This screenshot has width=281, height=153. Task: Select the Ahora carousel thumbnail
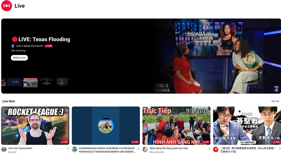pyautogui.click(x=14, y=82)
